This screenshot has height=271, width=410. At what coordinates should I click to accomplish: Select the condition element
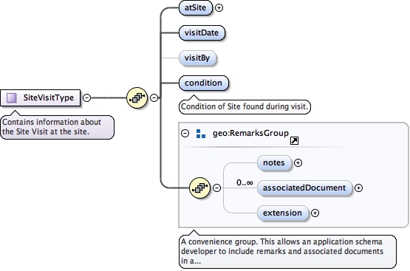click(x=203, y=83)
